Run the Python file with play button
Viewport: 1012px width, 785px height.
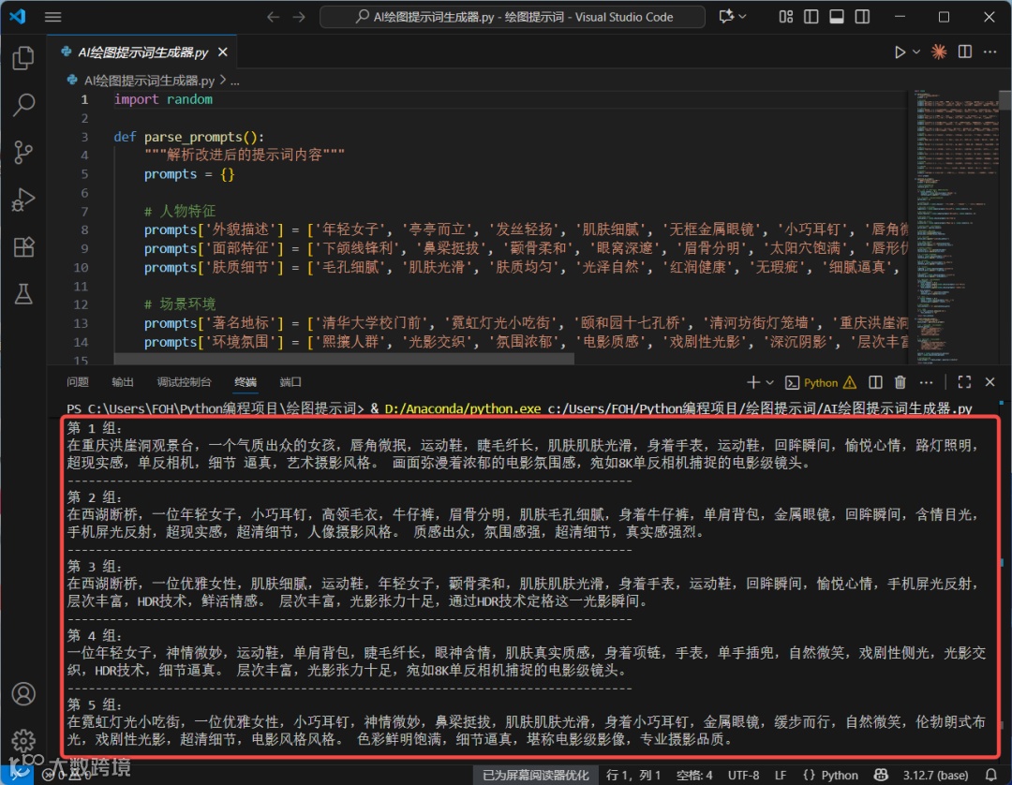click(900, 52)
